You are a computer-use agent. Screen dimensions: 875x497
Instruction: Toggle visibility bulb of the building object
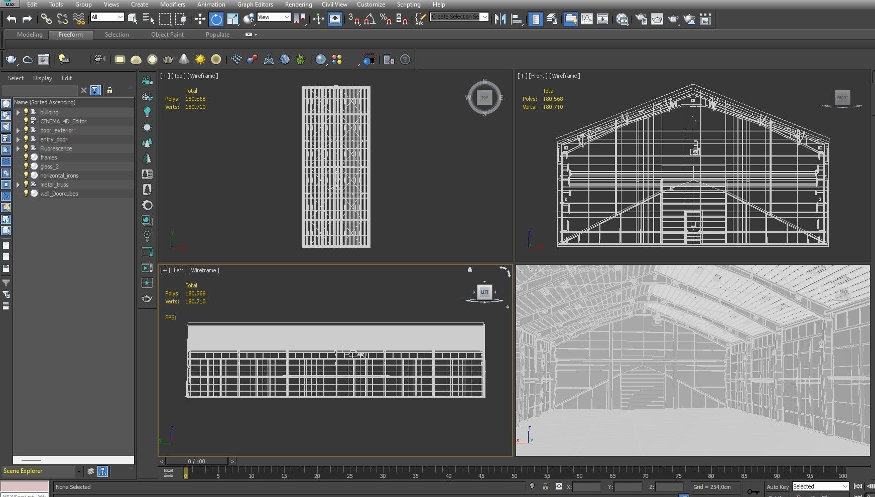[x=26, y=112]
